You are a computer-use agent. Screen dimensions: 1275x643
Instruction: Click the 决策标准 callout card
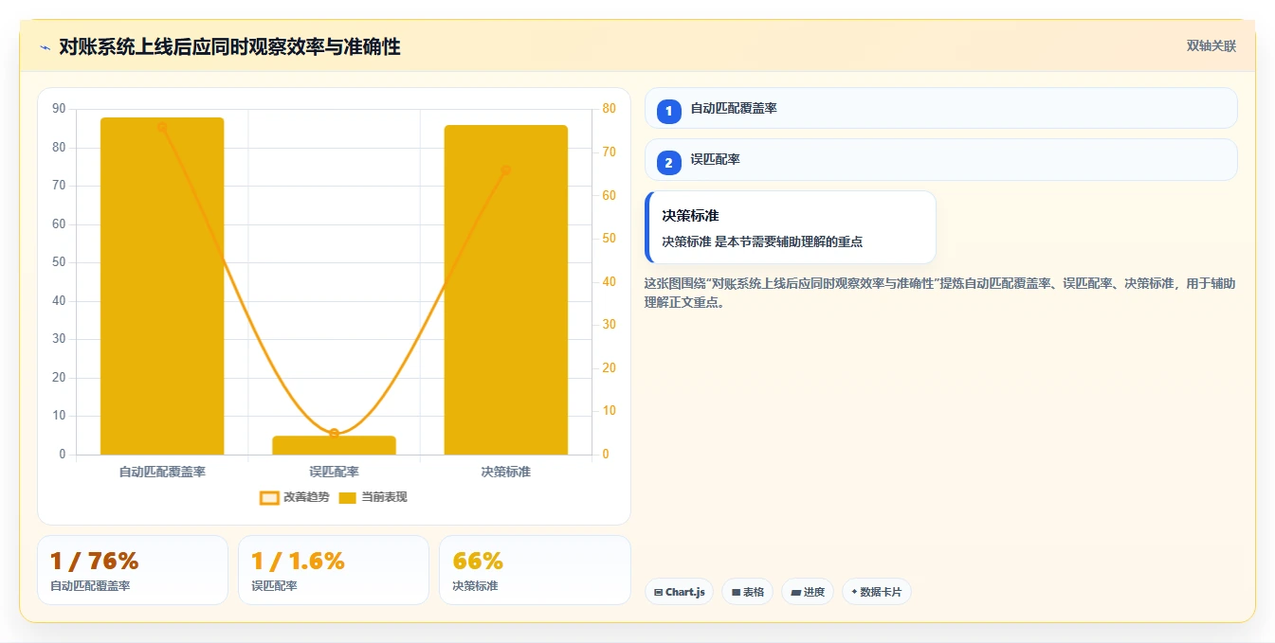click(790, 227)
